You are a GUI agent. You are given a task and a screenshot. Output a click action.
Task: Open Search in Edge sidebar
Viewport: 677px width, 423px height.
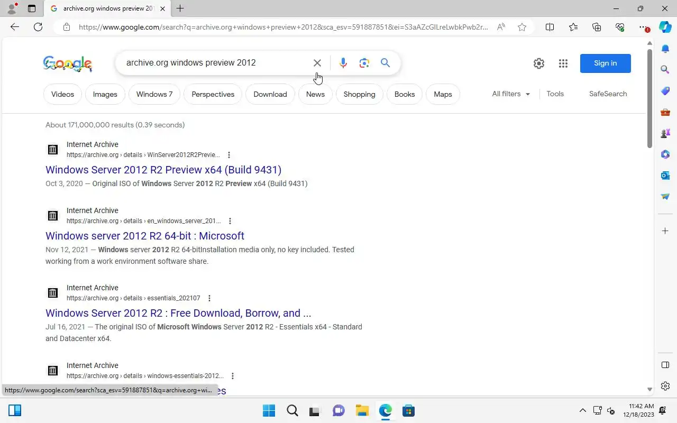[665, 69]
